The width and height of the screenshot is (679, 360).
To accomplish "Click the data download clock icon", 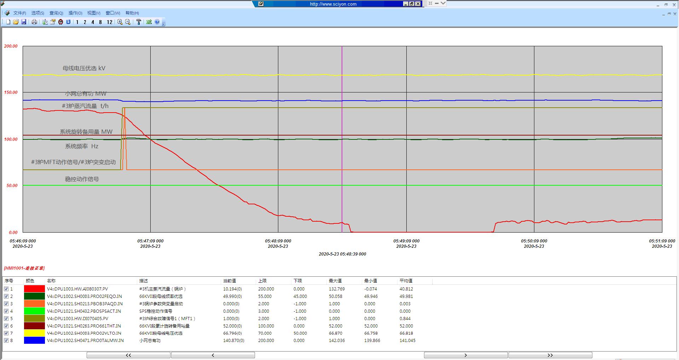I will (45, 22).
